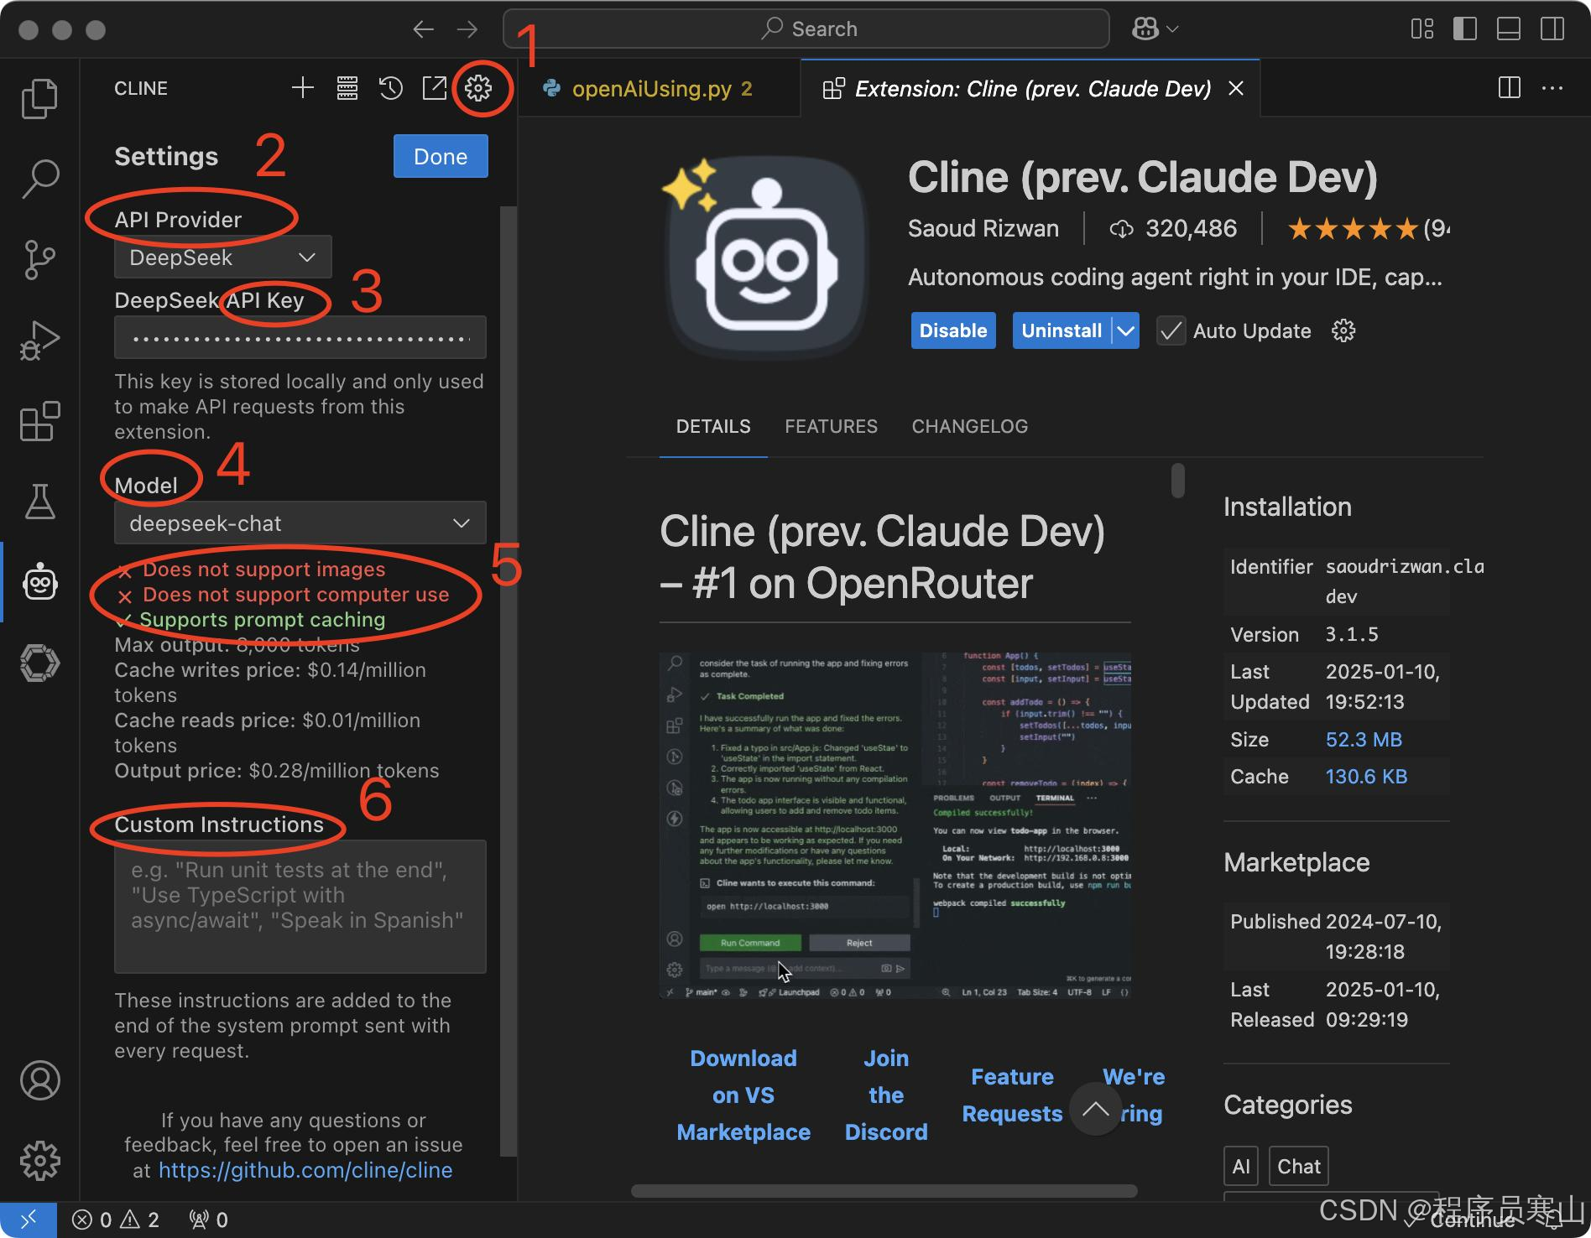Open remote window indicator in status bar
Viewport: 1591px width, 1238px height.
pos(29,1220)
